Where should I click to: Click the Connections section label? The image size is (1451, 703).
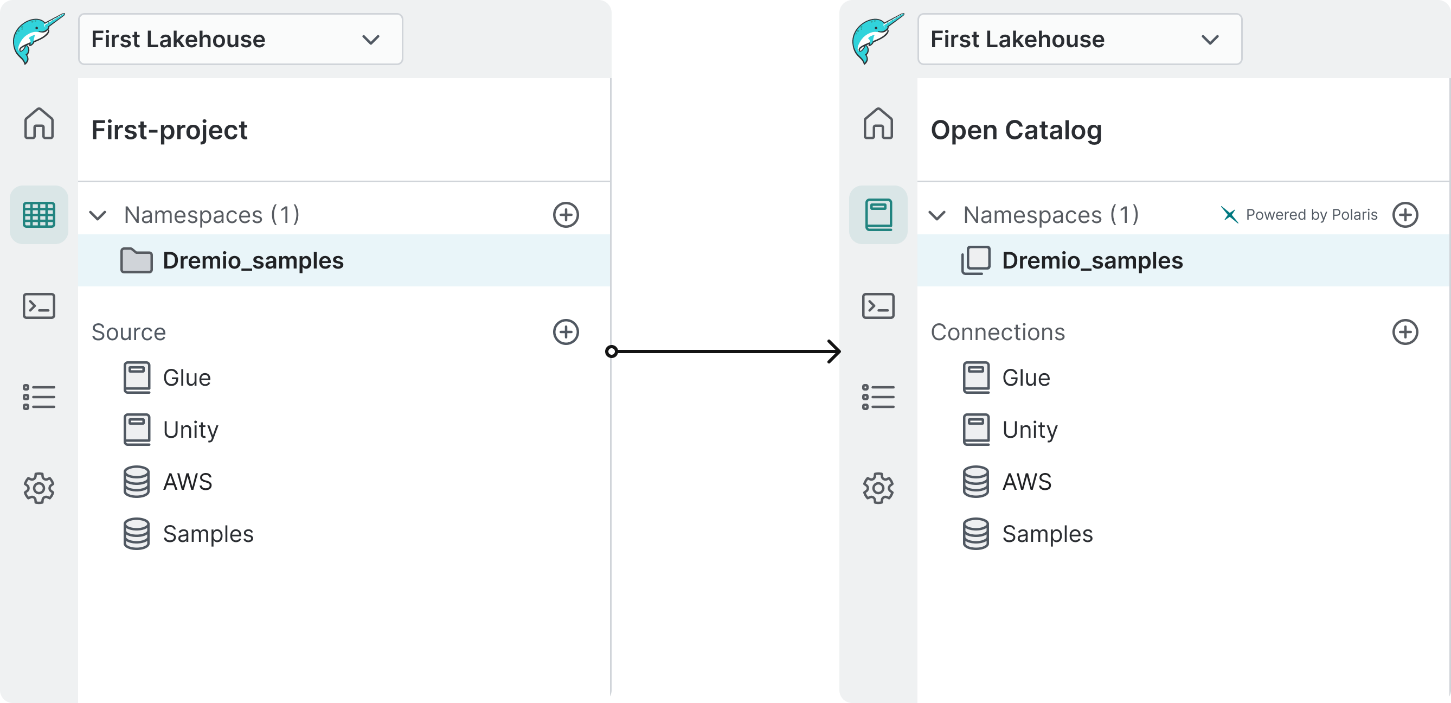998,333
